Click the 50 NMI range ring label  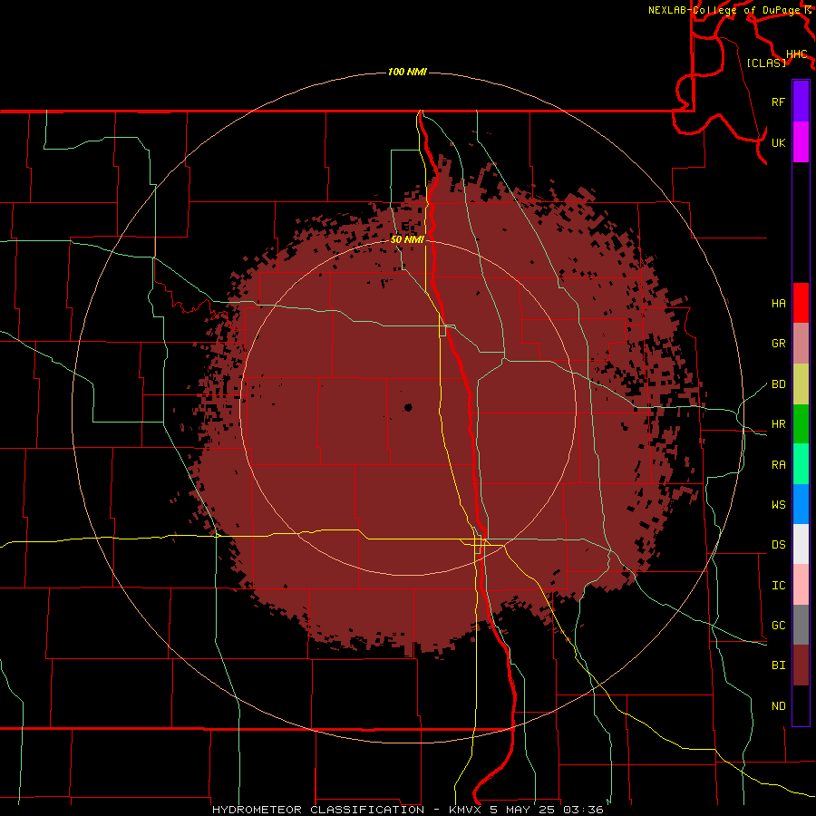click(x=407, y=239)
